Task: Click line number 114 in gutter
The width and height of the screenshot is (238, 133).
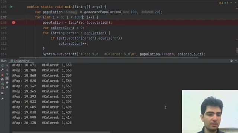Action: point(4,54)
